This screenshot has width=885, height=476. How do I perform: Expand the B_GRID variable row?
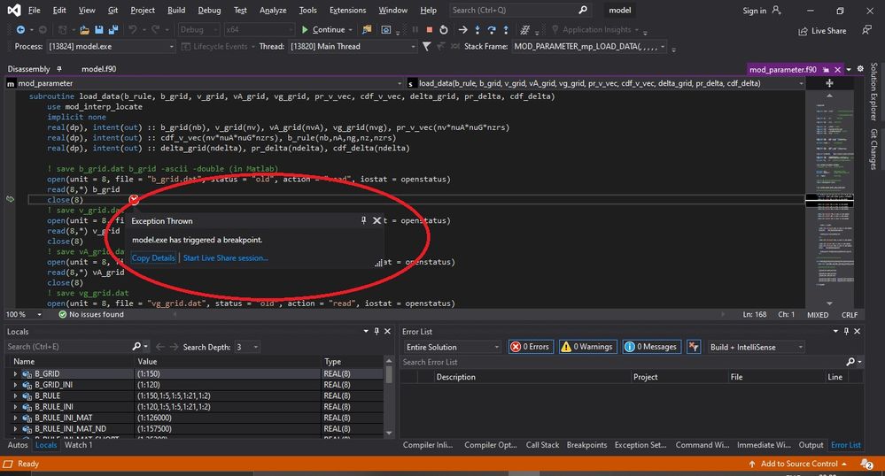point(15,373)
